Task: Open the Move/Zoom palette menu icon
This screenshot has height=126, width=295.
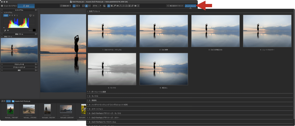Action: (x=36, y=34)
